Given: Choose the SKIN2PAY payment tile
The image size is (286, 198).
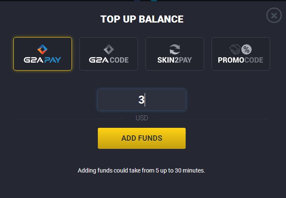Looking at the screenshot, I should [175, 54].
